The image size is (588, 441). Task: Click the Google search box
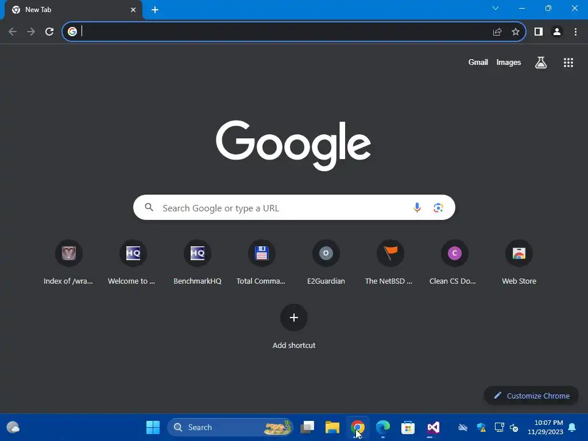click(x=294, y=207)
